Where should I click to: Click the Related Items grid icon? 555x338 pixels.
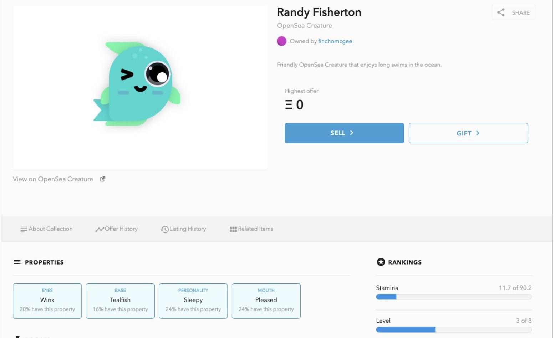pyautogui.click(x=233, y=229)
